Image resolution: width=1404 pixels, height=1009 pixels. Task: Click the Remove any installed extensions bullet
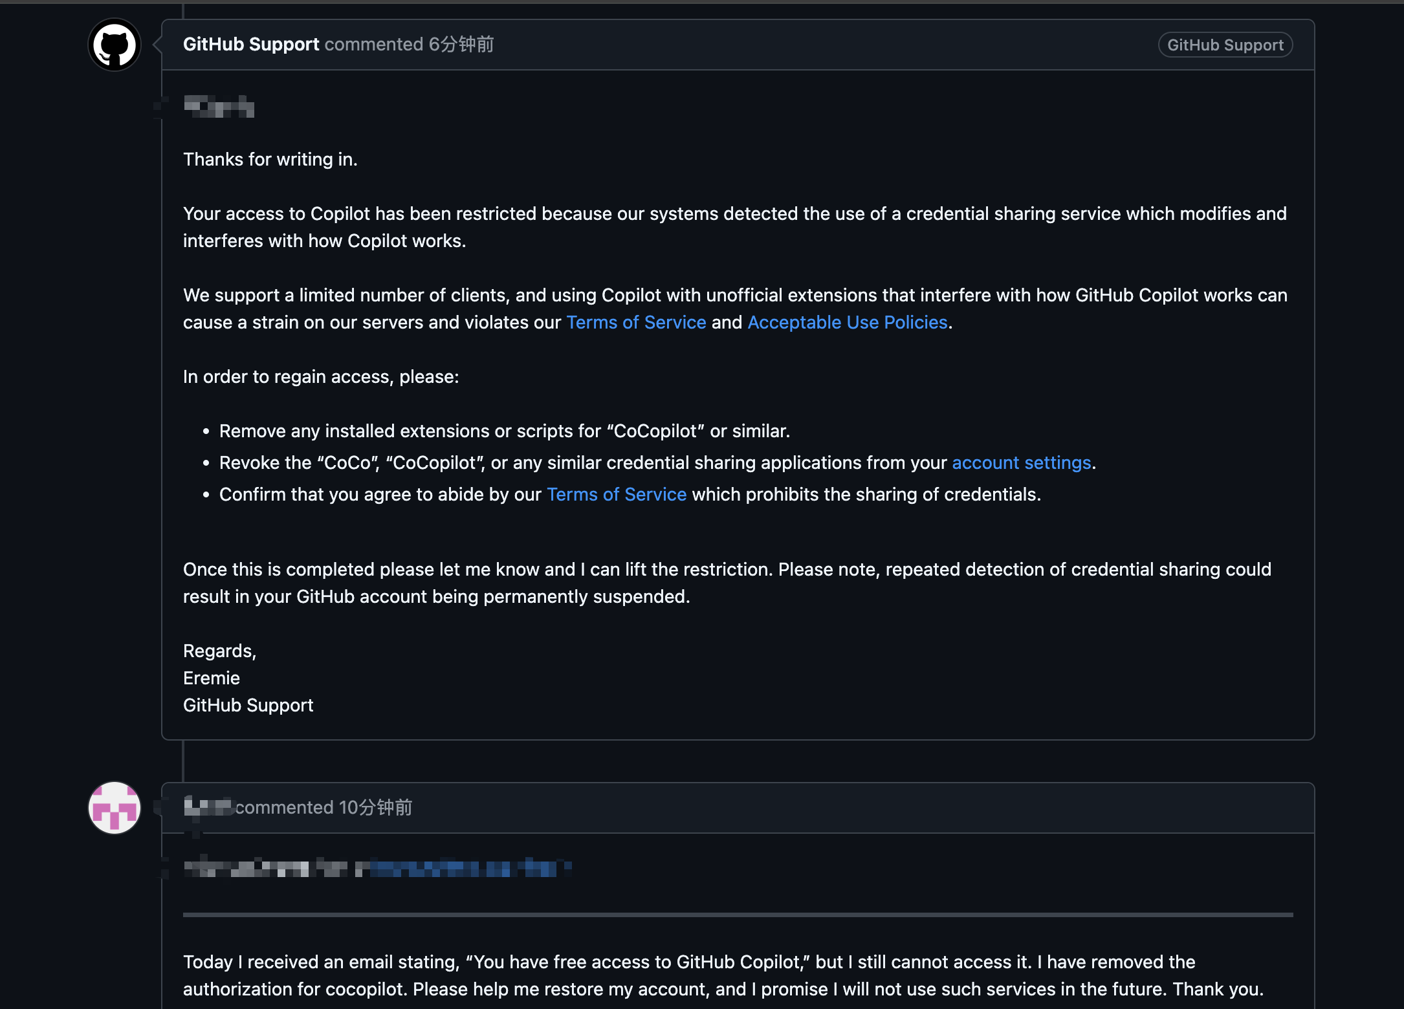[505, 431]
